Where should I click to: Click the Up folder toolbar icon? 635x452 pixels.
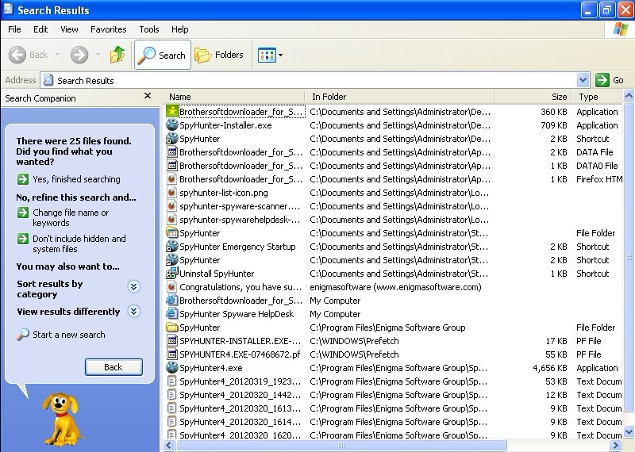tap(117, 55)
